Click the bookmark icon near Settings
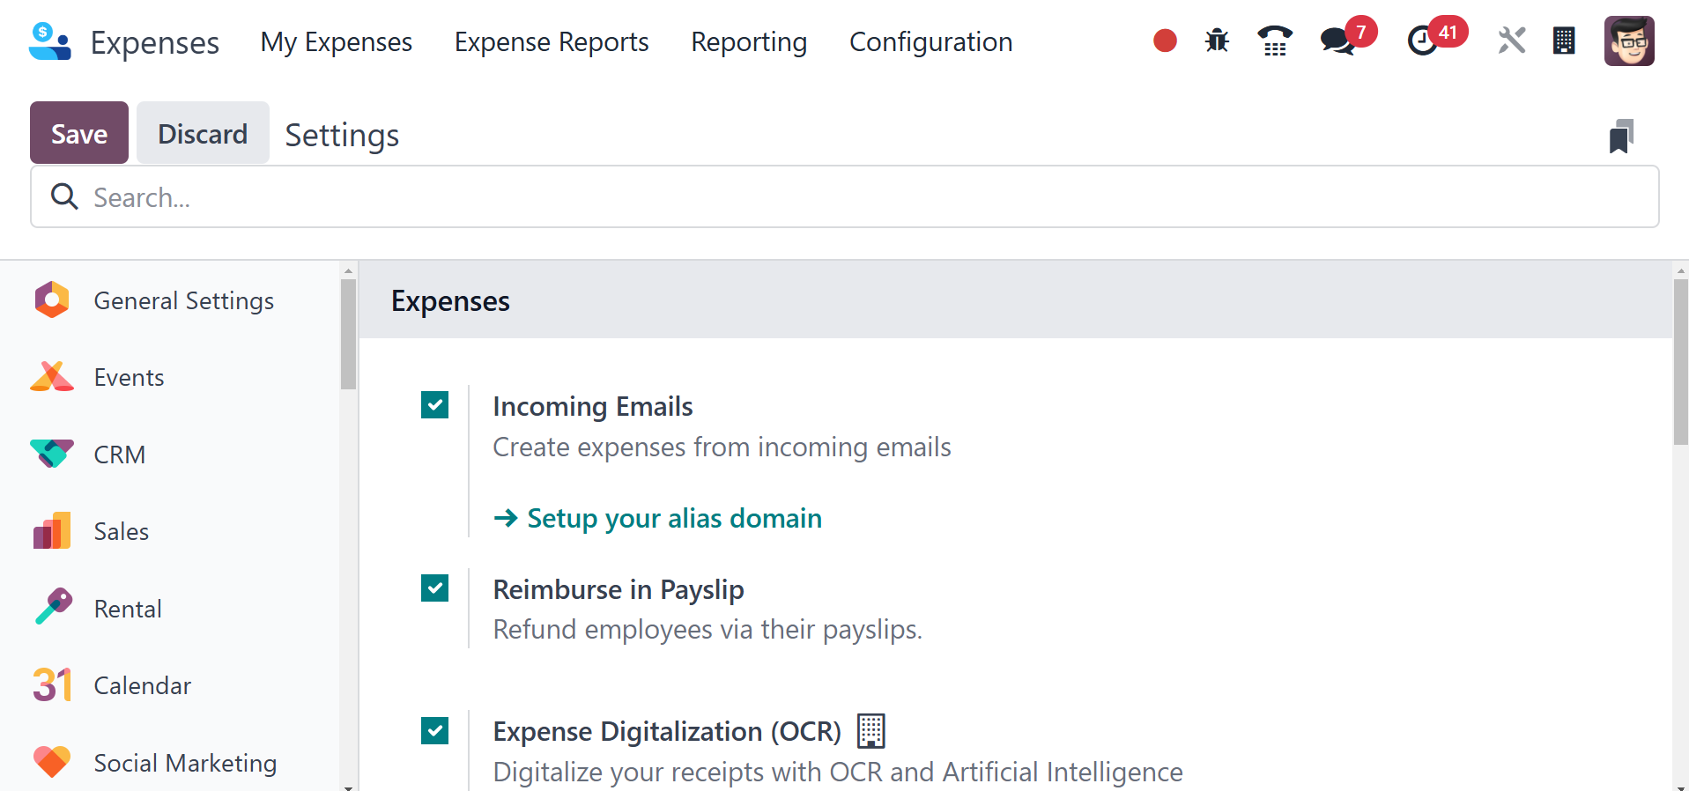 click(x=1621, y=137)
